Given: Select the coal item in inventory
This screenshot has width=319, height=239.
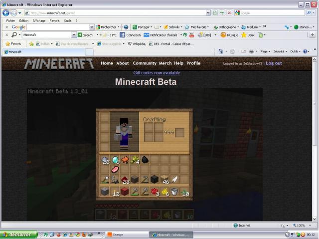Looking at the screenshot, I should [145, 160].
